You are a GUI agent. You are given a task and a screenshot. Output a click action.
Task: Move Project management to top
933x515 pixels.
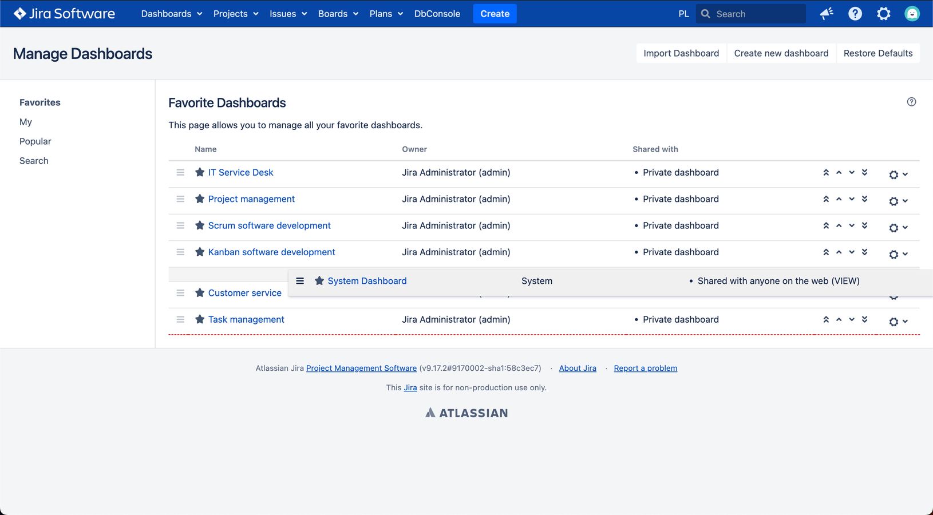pyautogui.click(x=826, y=199)
